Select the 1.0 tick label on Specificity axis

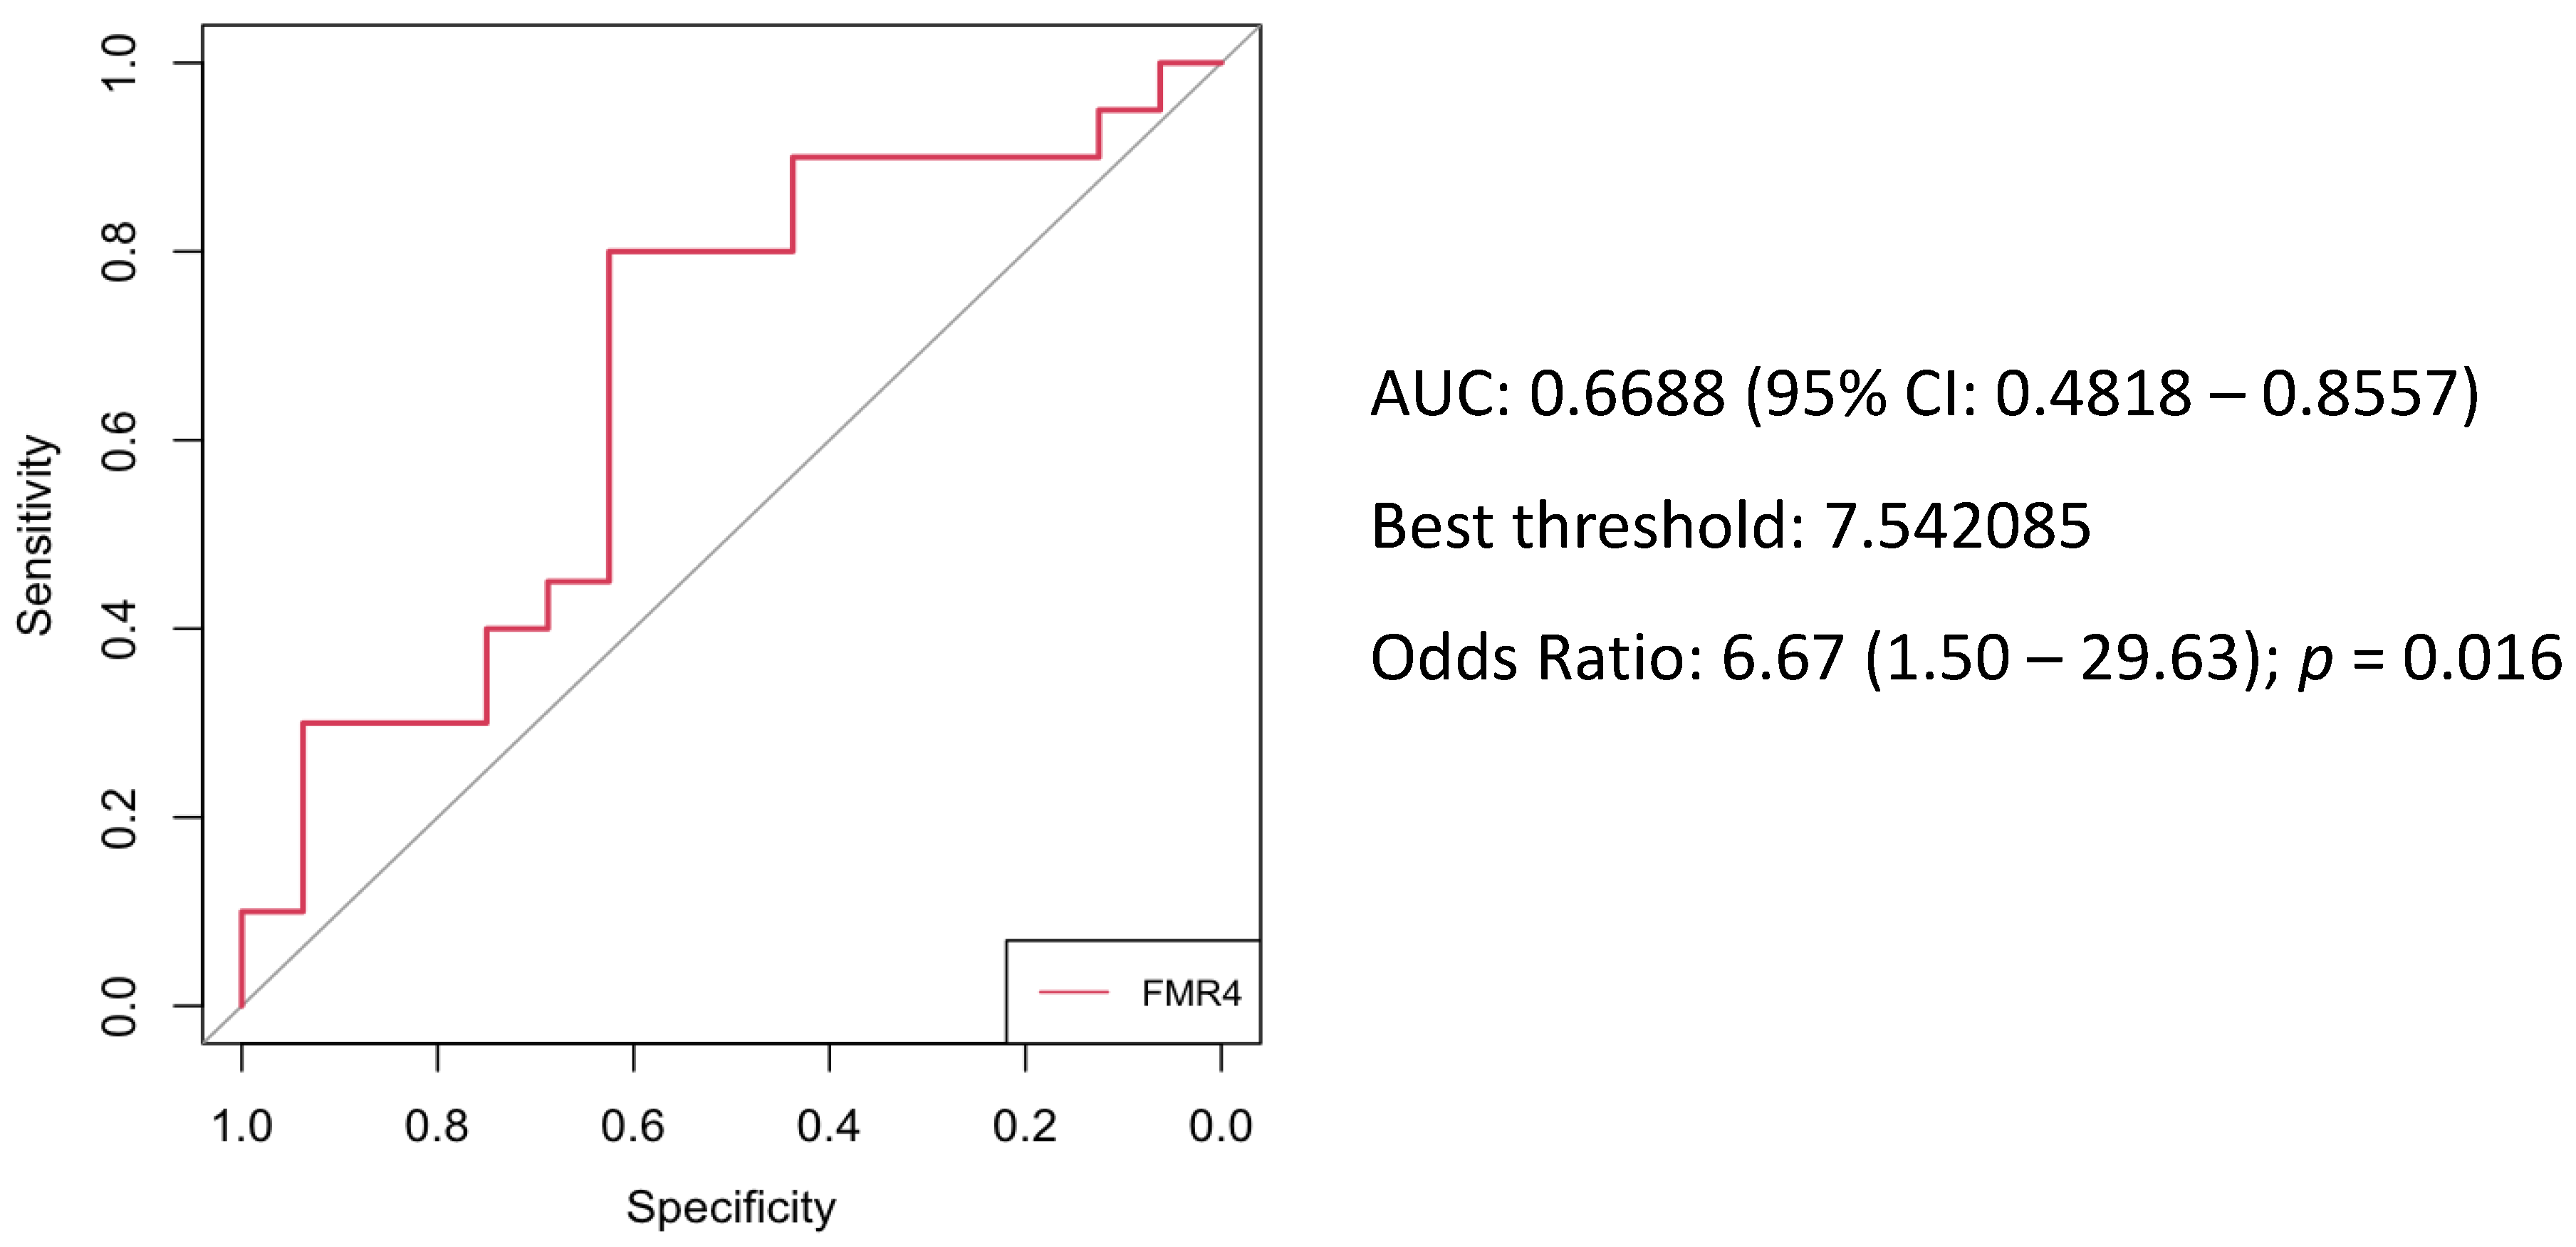tap(242, 1127)
